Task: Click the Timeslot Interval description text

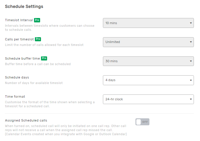Action: (x=49, y=28)
